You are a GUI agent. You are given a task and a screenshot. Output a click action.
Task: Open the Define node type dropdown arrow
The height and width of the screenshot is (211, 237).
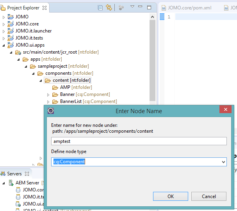tap(223, 162)
